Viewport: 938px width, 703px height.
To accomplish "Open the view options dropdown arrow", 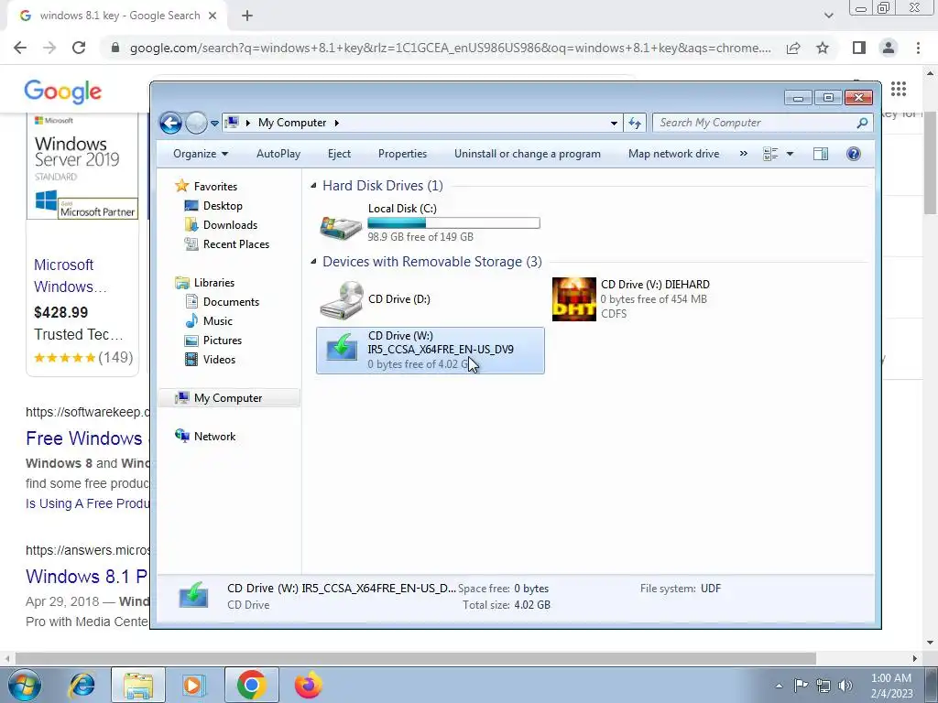I will 790,154.
